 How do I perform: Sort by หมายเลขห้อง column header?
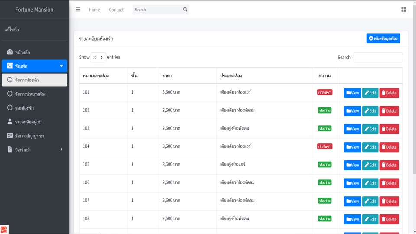point(103,75)
